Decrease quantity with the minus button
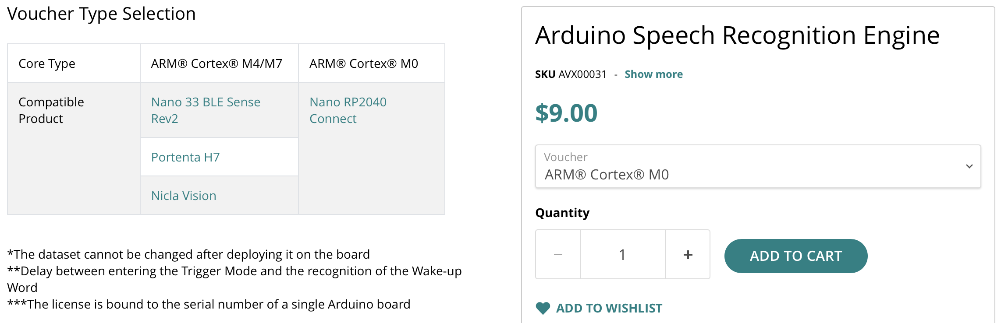Screen dimensions: 1001x323 click(x=558, y=254)
